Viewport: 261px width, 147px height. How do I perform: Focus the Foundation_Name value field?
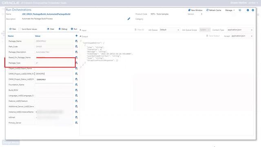coord(54,85)
